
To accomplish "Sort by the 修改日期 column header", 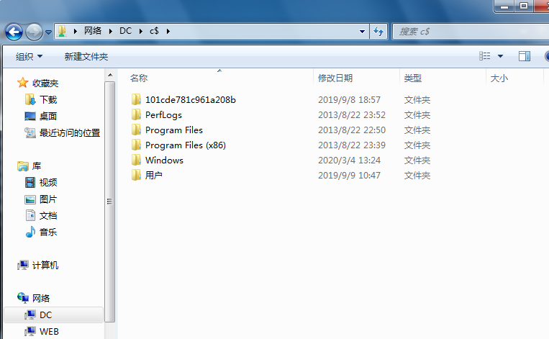I will pos(335,78).
